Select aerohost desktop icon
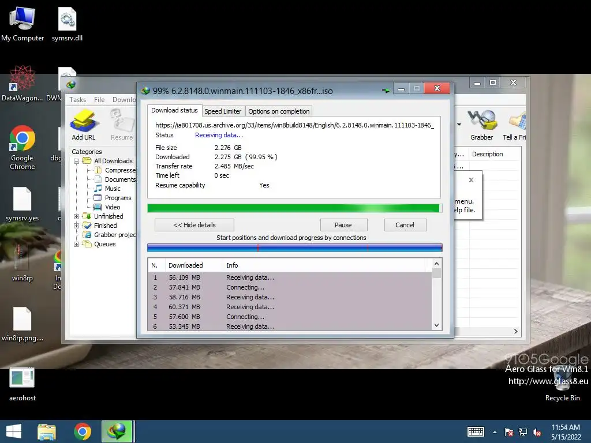The height and width of the screenshot is (443, 591). 23,384
